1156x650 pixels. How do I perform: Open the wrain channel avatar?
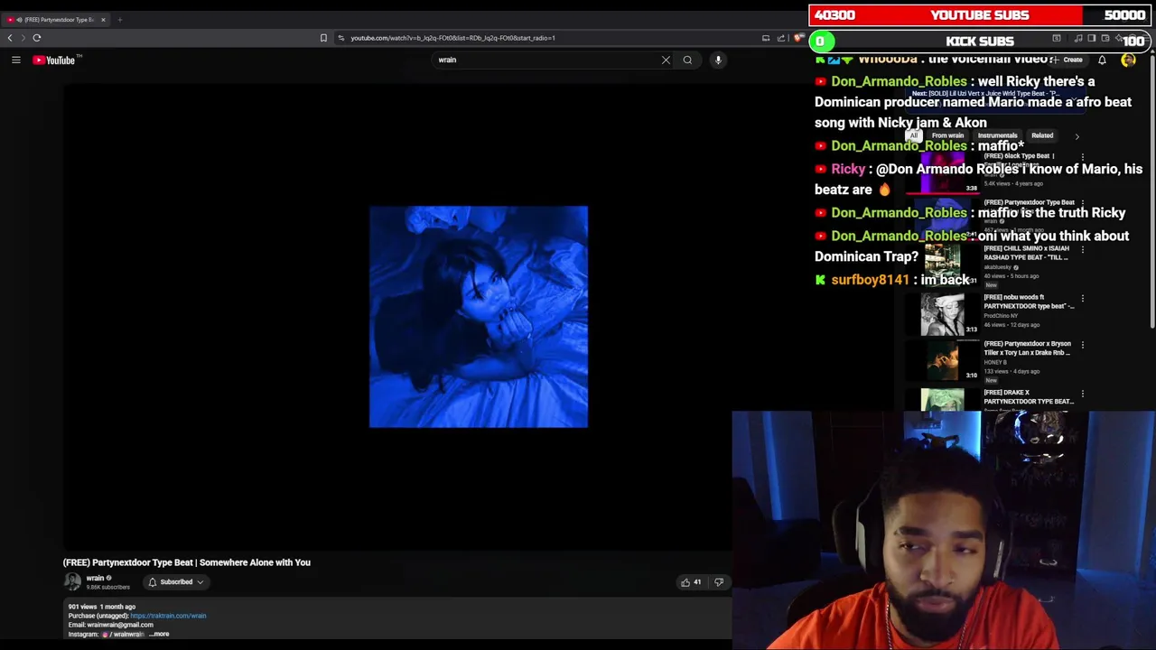coord(72,582)
